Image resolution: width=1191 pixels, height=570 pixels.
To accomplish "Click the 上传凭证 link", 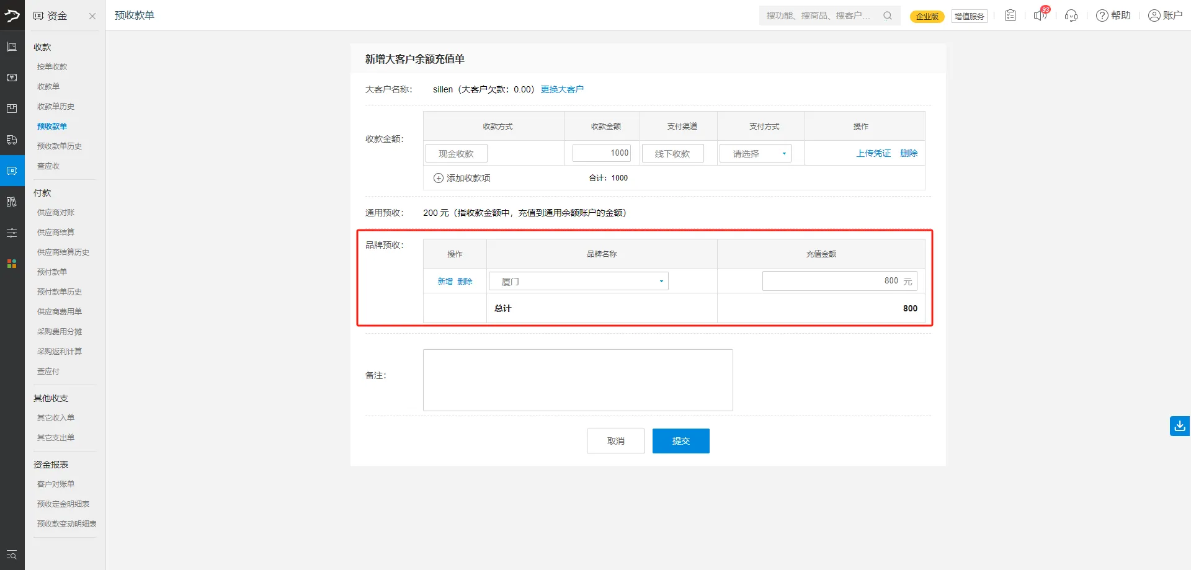I will coord(873,153).
